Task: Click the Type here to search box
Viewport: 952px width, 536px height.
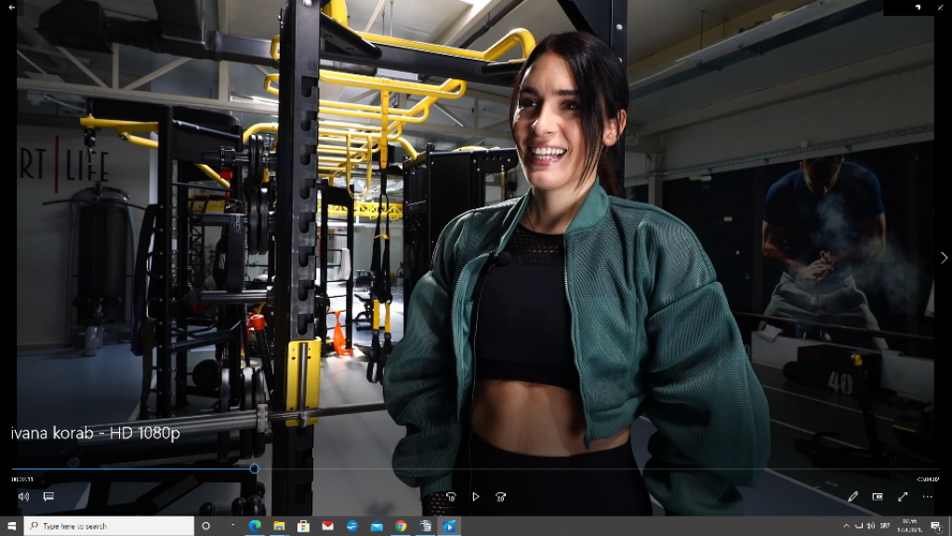Action: (x=110, y=526)
